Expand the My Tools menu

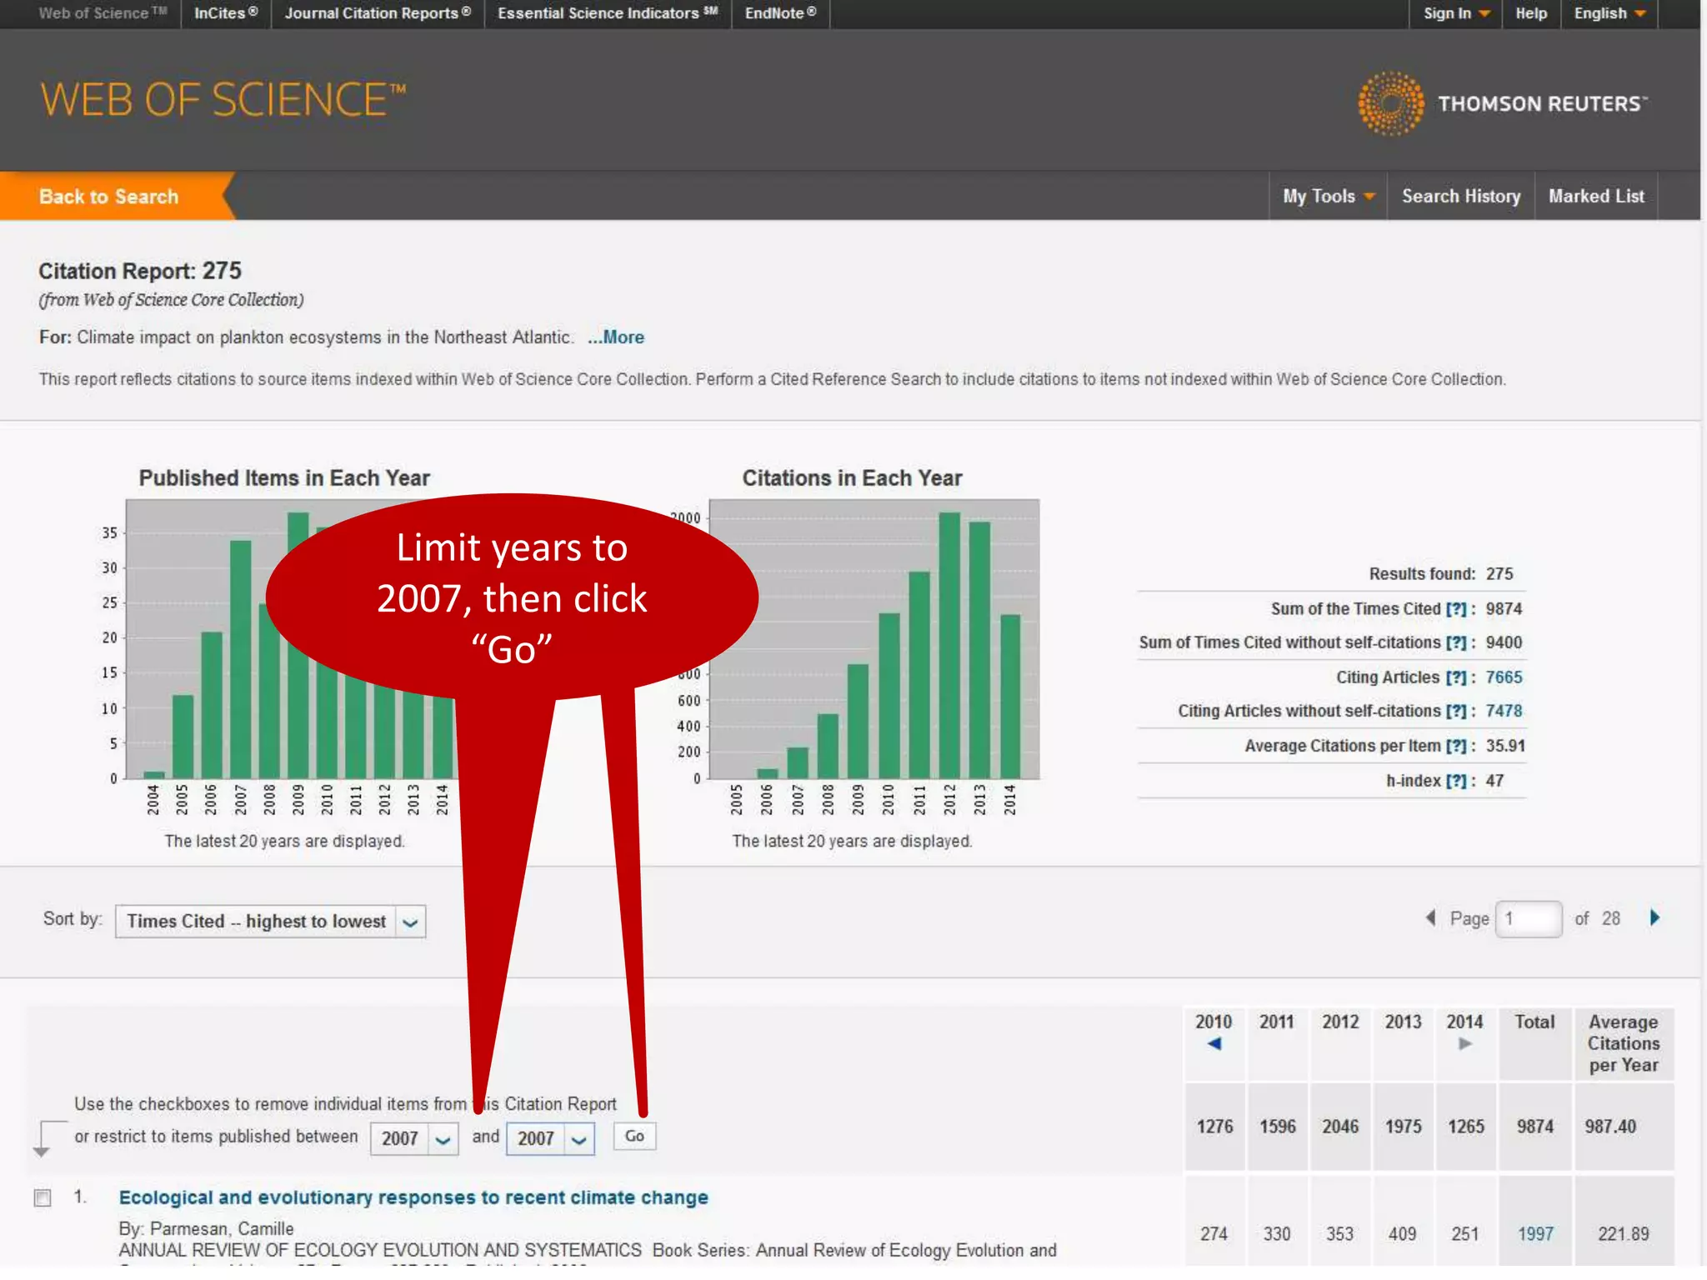[1328, 197]
